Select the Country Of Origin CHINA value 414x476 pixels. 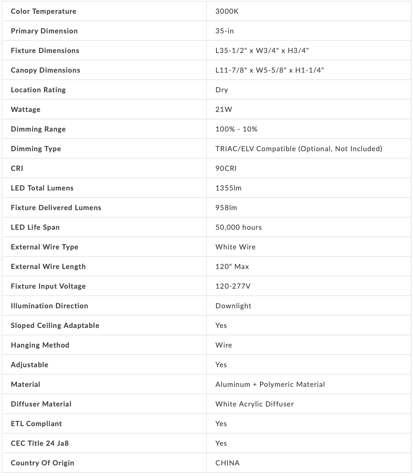[227, 463]
